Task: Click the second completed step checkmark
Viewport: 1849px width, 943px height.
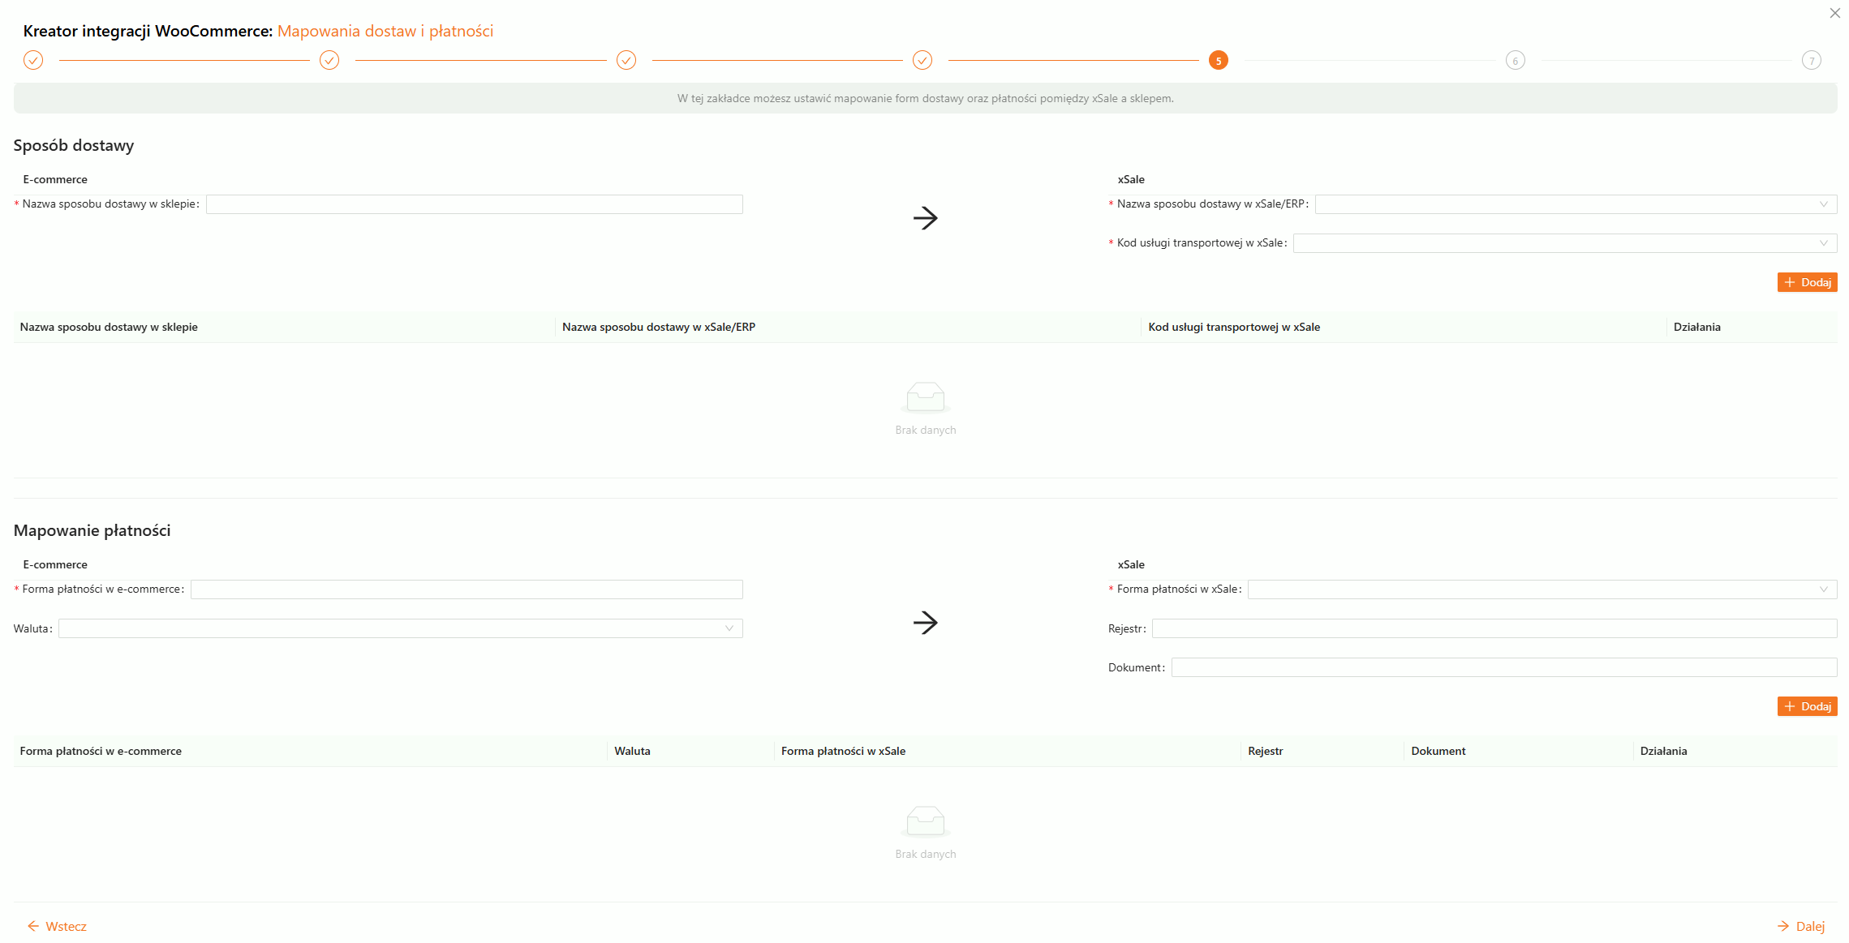Action: (329, 60)
